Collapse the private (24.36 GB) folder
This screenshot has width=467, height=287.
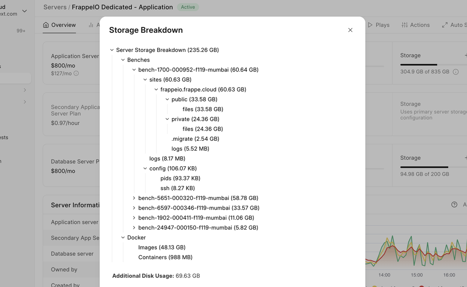click(167, 119)
